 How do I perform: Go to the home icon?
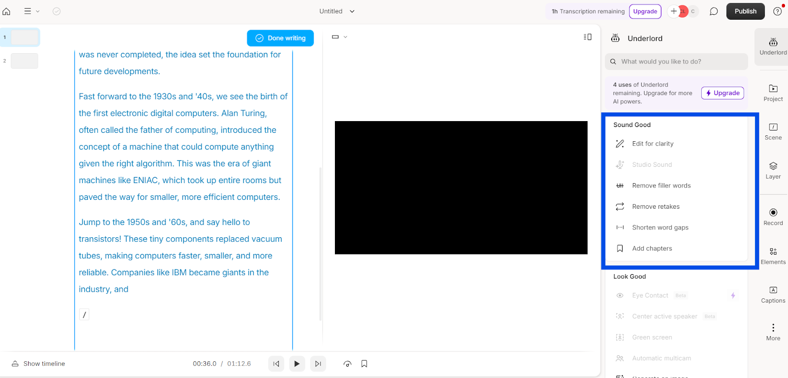coord(6,11)
